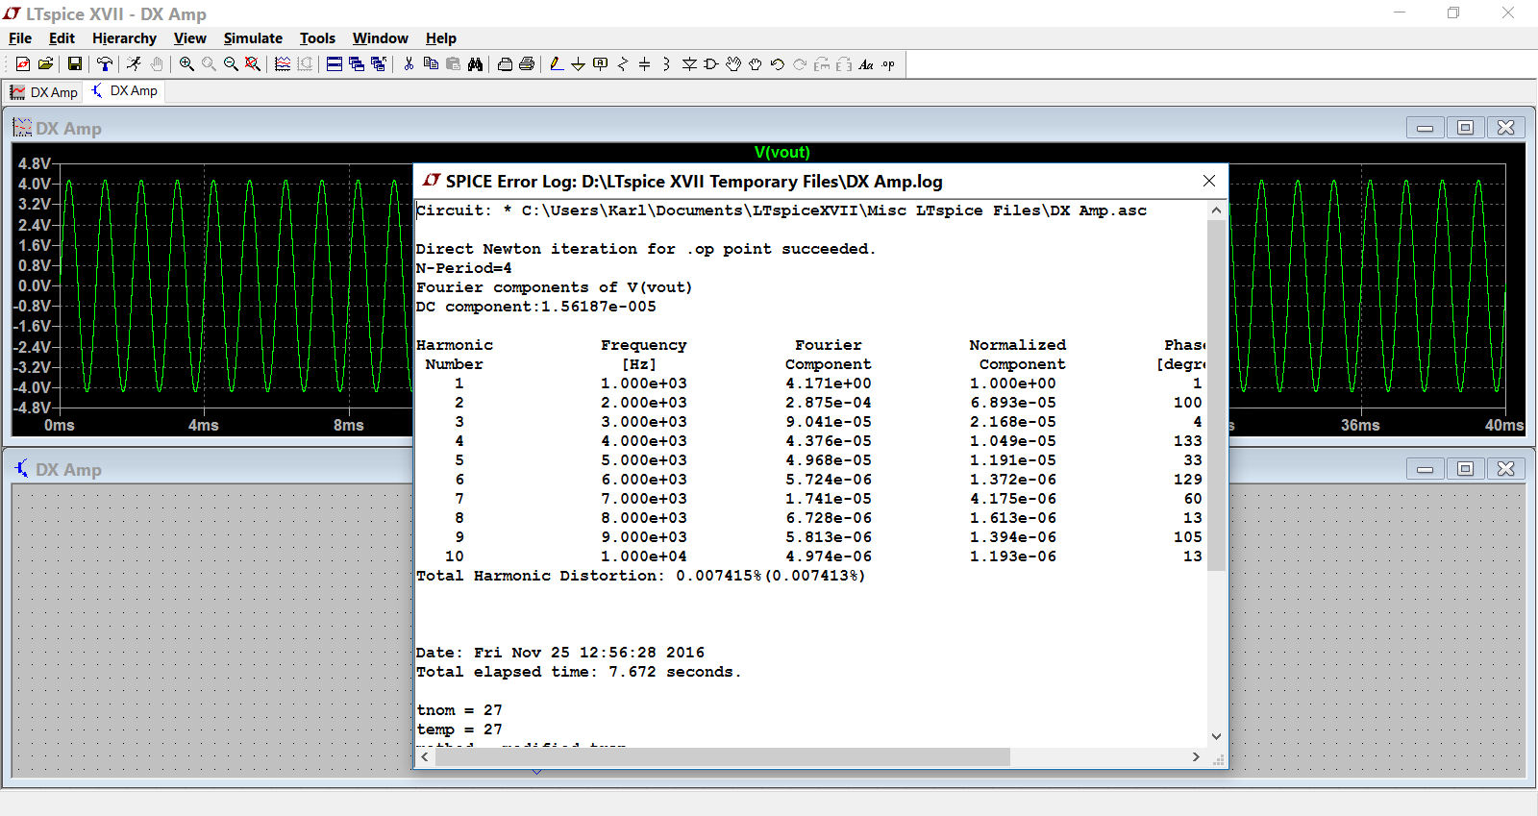
Task: Close the SPICE Error Log dialog
Action: 1209,181
